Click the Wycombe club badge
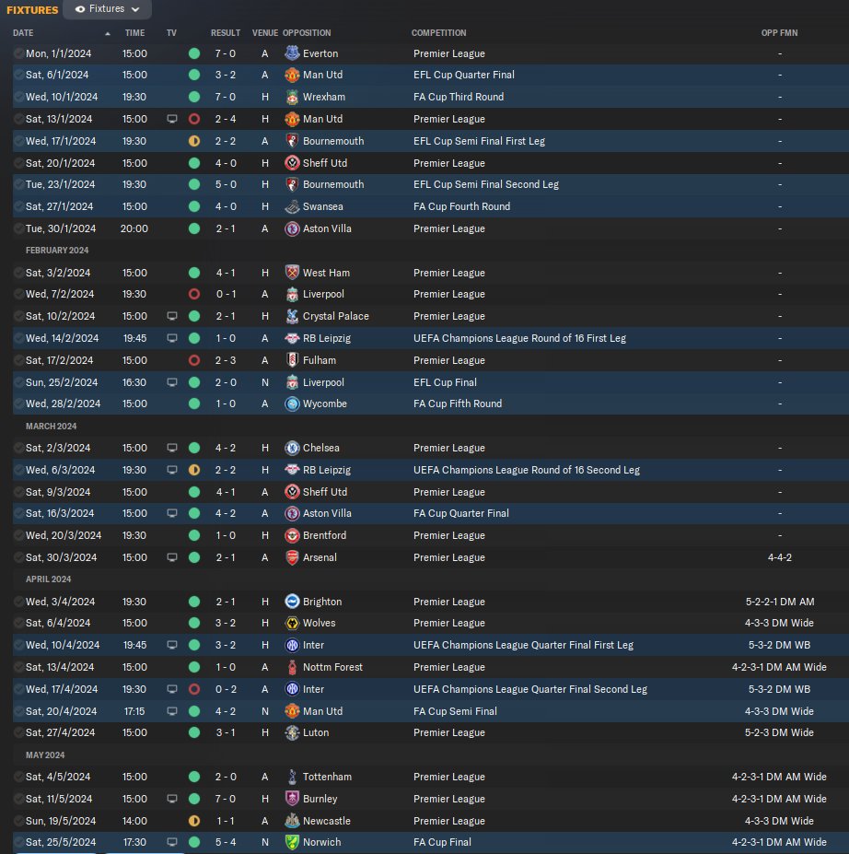The width and height of the screenshot is (849, 854). click(x=292, y=404)
